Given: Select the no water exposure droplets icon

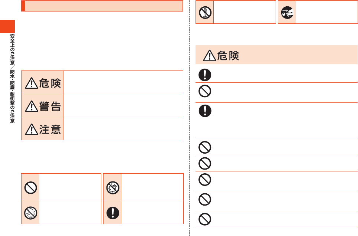Looking at the screenshot, I should [113, 188].
